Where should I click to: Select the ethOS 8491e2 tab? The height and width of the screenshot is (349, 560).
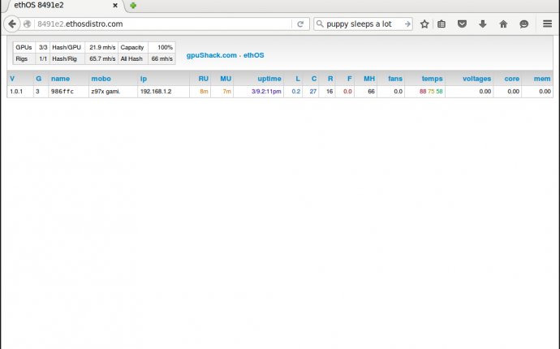(x=64, y=6)
